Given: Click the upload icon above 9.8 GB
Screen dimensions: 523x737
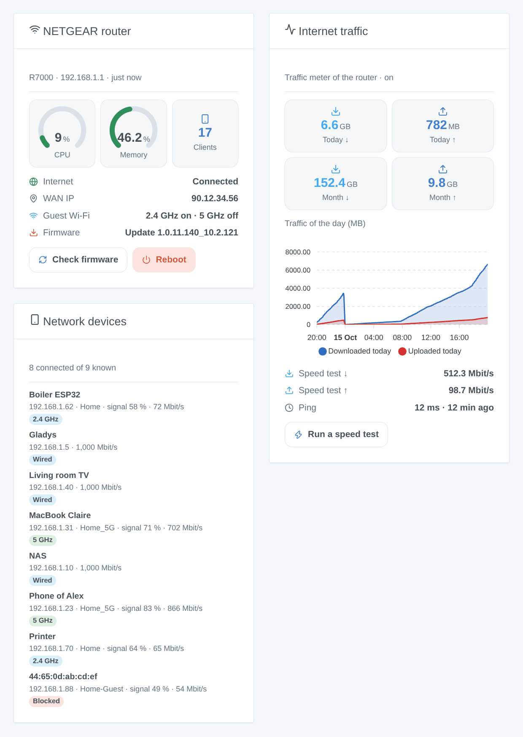Looking at the screenshot, I should point(443,169).
